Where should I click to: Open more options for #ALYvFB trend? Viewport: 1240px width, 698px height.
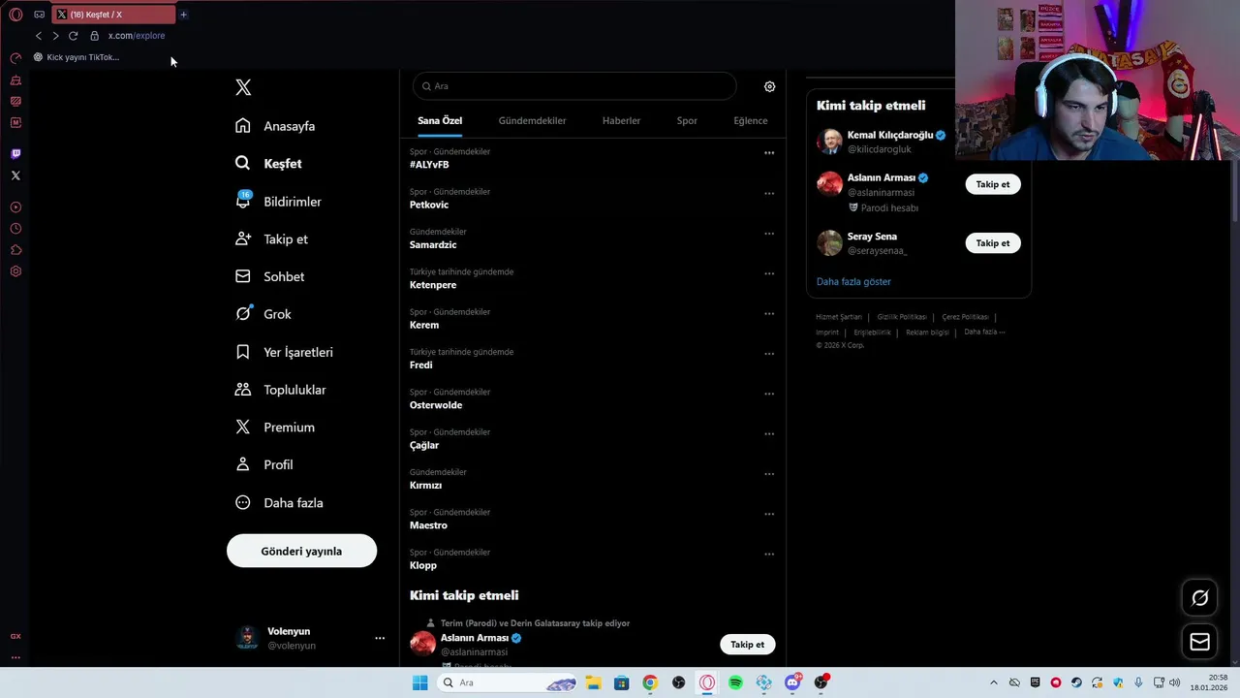click(769, 153)
